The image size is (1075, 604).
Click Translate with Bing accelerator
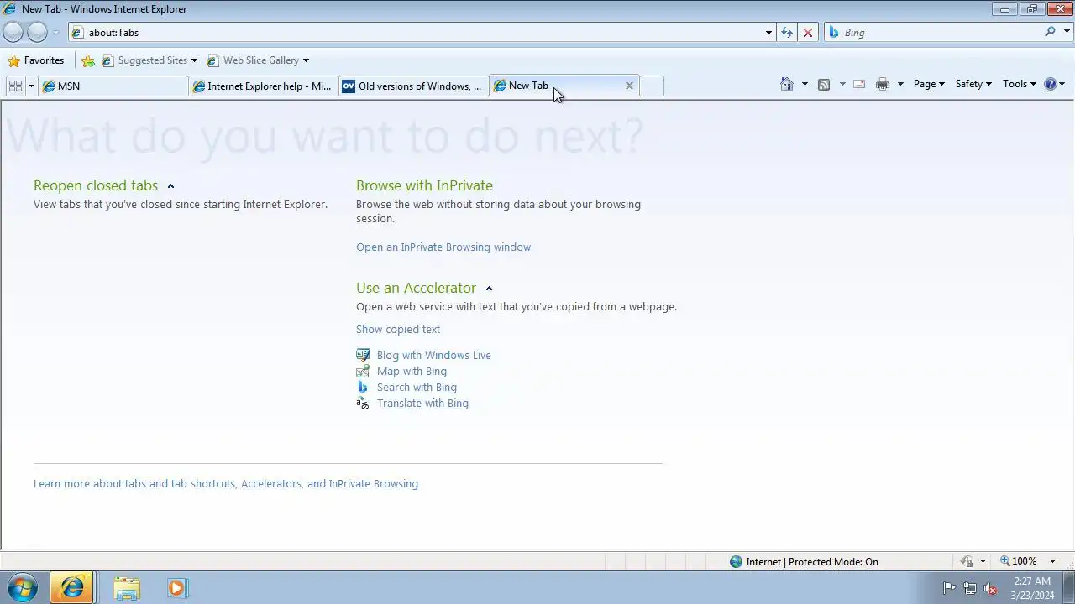click(x=422, y=404)
